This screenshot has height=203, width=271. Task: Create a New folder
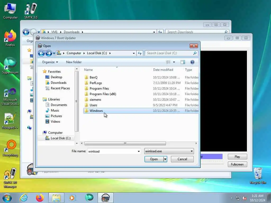[x=74, y=62]
